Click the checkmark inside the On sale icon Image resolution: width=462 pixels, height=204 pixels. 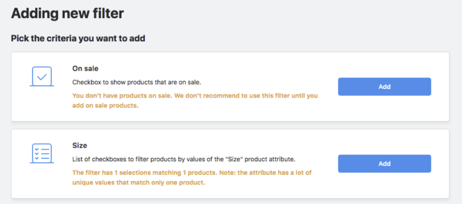(x=42, y=77)
